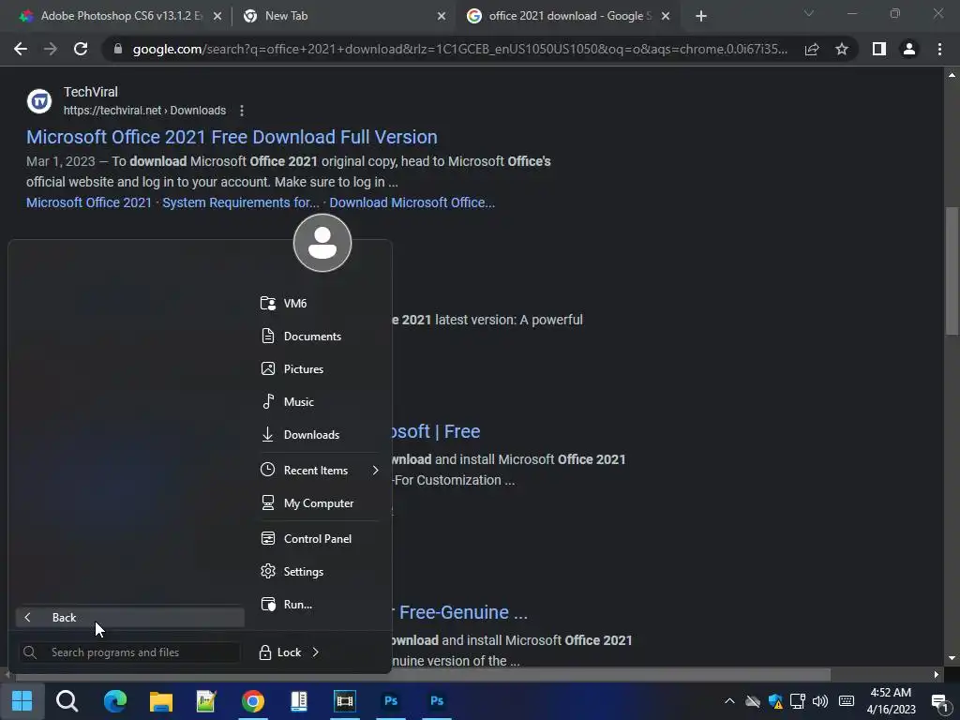Close the New Tab tab
The image size is (960, 720).
point(442,16)
